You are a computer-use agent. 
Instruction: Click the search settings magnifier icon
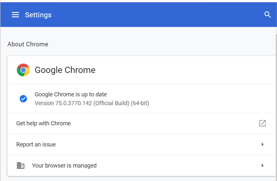267,15
